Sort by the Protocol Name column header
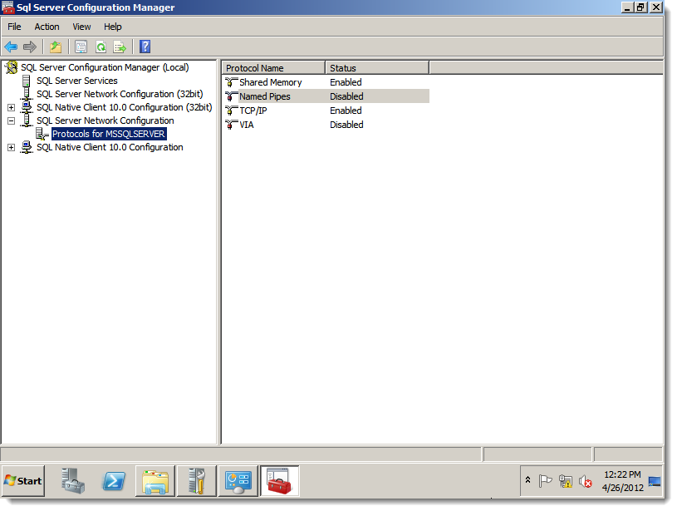This screenshot has width=677, height=511. pyautogui.click(x=273, y=68)
